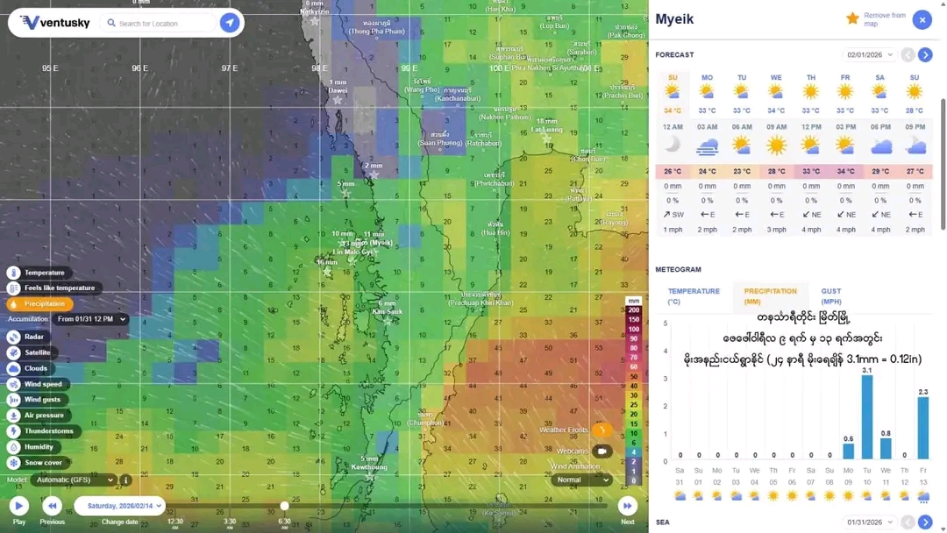Viewport: 947px width, 533px height.
Task: Open Model Automatic (GFS) dropdown
Action: coord(75,480)
